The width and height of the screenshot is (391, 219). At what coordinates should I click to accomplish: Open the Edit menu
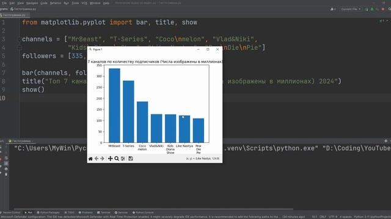[x=12, y=3]
